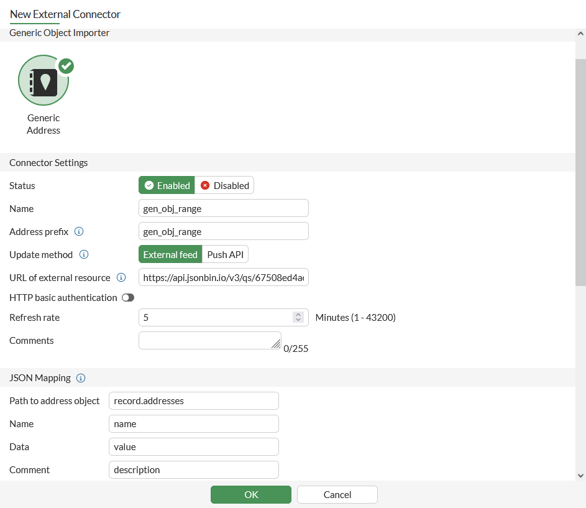Choose Push API update method

226,254
